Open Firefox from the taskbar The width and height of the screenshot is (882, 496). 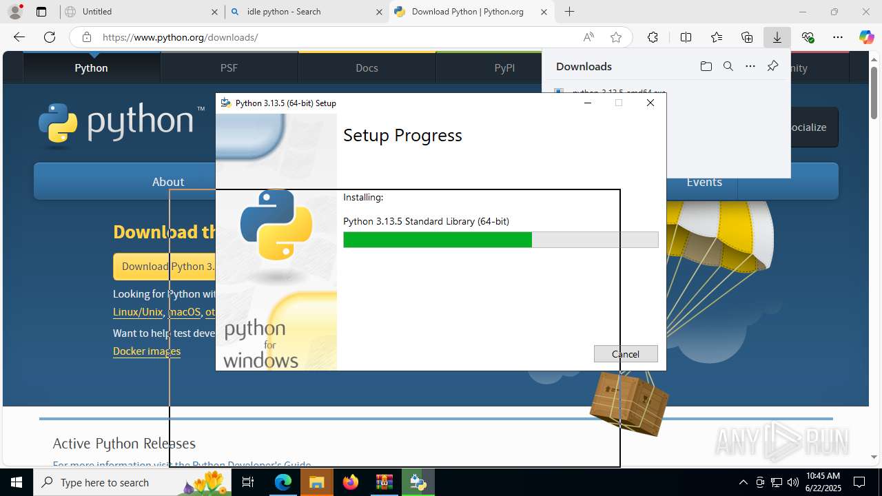(x=351, y=482)
